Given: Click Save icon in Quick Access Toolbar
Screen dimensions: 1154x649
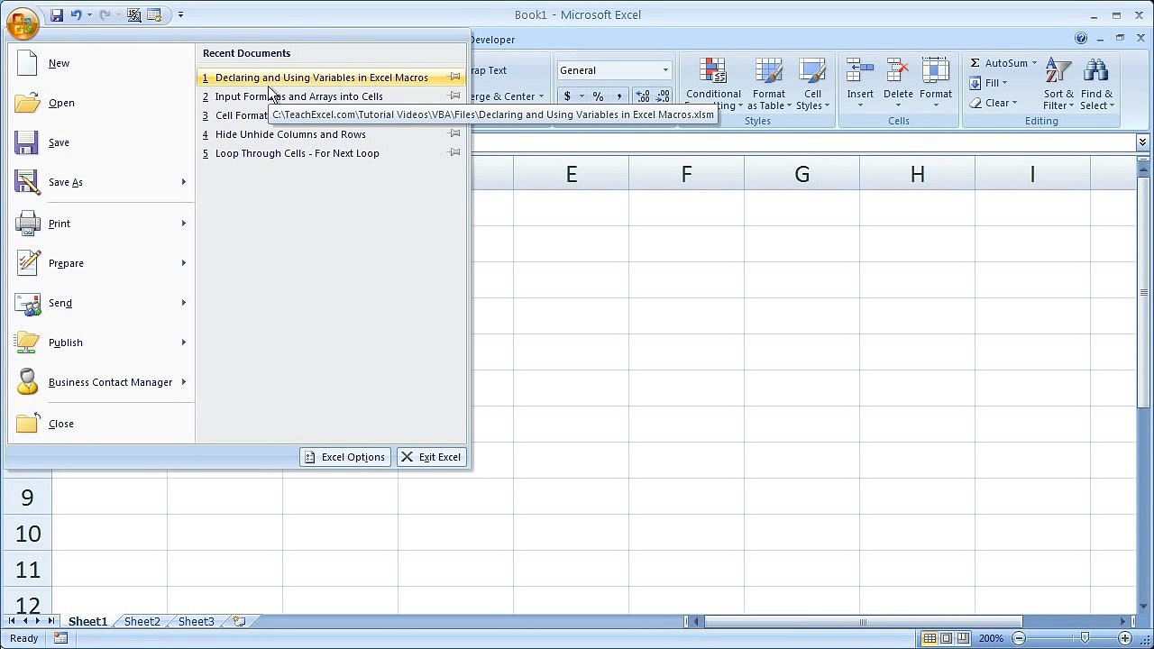Looking at the screenshot, I should pyautogui.click(x=56, y=14).
